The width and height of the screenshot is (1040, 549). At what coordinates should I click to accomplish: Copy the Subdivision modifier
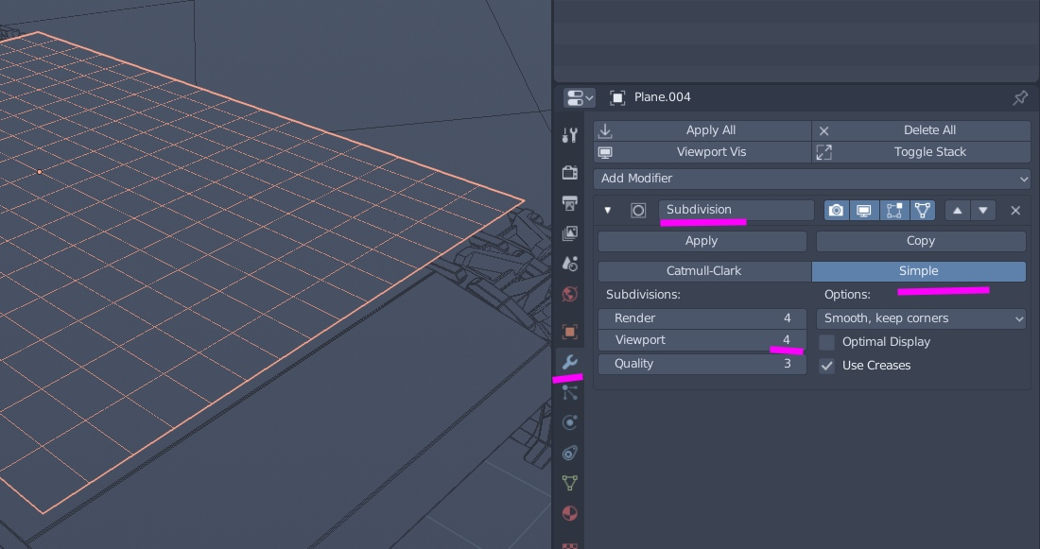tap(921, 241)
